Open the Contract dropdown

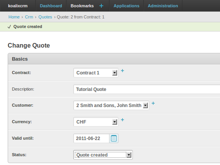coord(96,73)
